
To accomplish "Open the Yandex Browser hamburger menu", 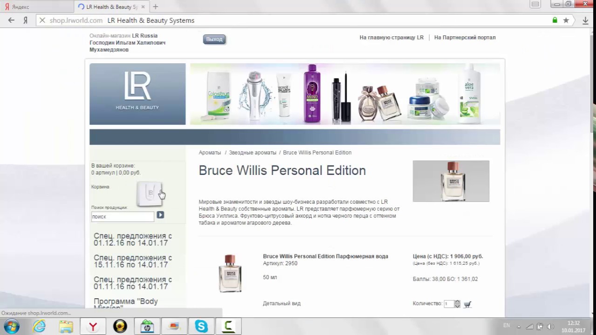I will pos(535,5).
